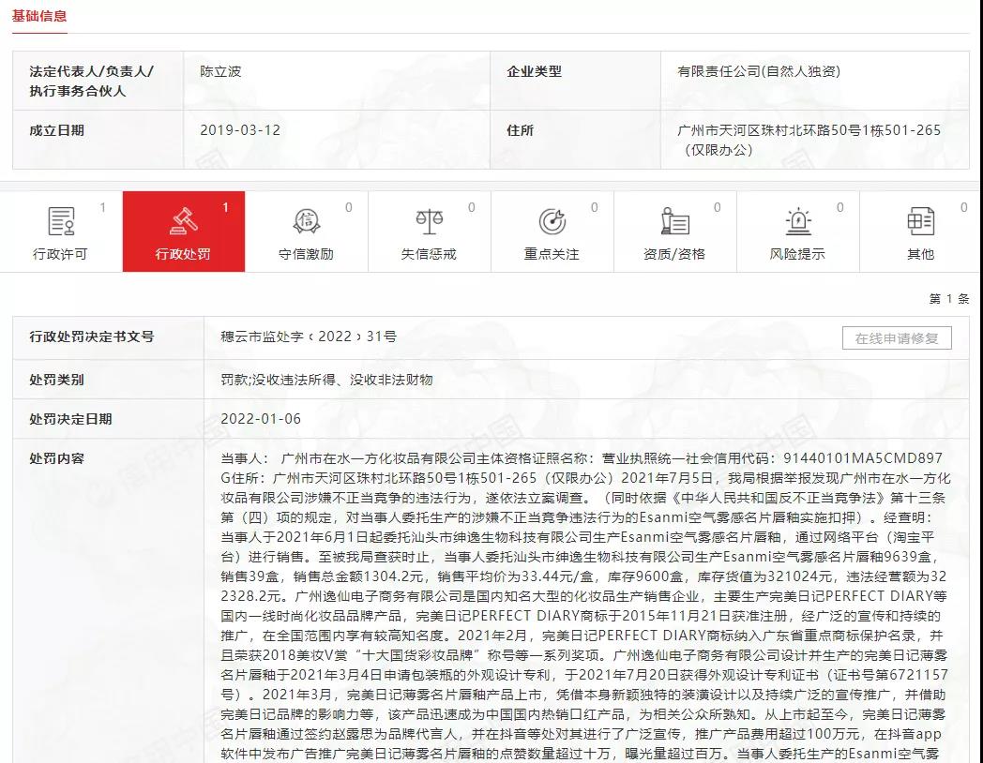Go to the 重点关注 tab label
Image resolution: width=983 pixels, height=763 pixels.
[552, 254]
